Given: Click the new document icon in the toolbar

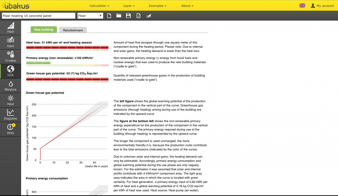Looking at the screenshot, I should point(109,16).
